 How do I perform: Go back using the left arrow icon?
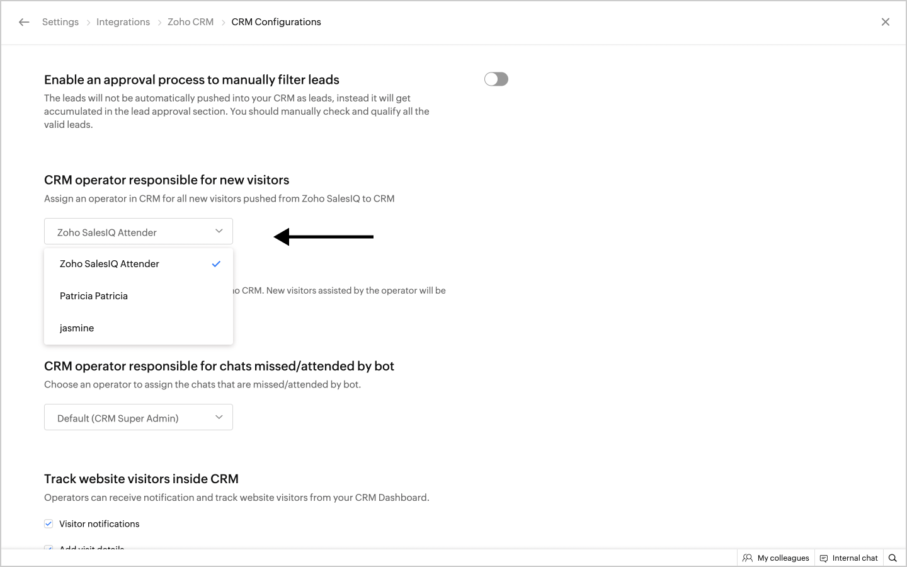click(x=24, y=22)
